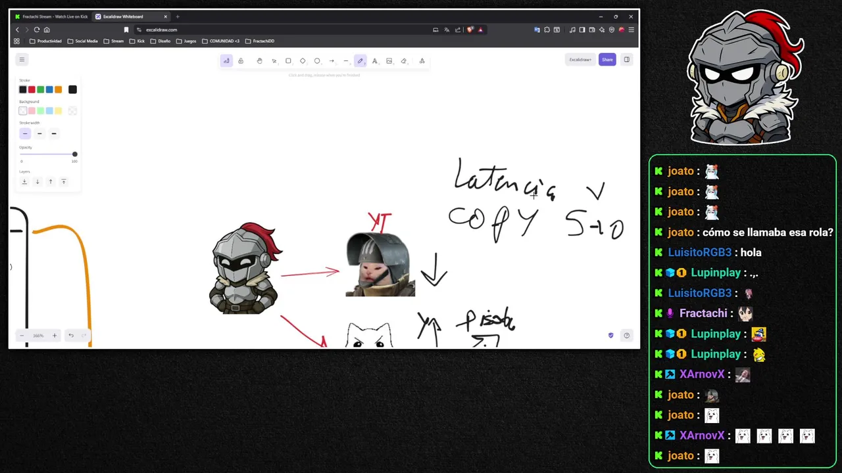Viewport: 842px width, 473px height.
Task: Pick the green stroke color swatch
Action: click(x=41, y=89)
